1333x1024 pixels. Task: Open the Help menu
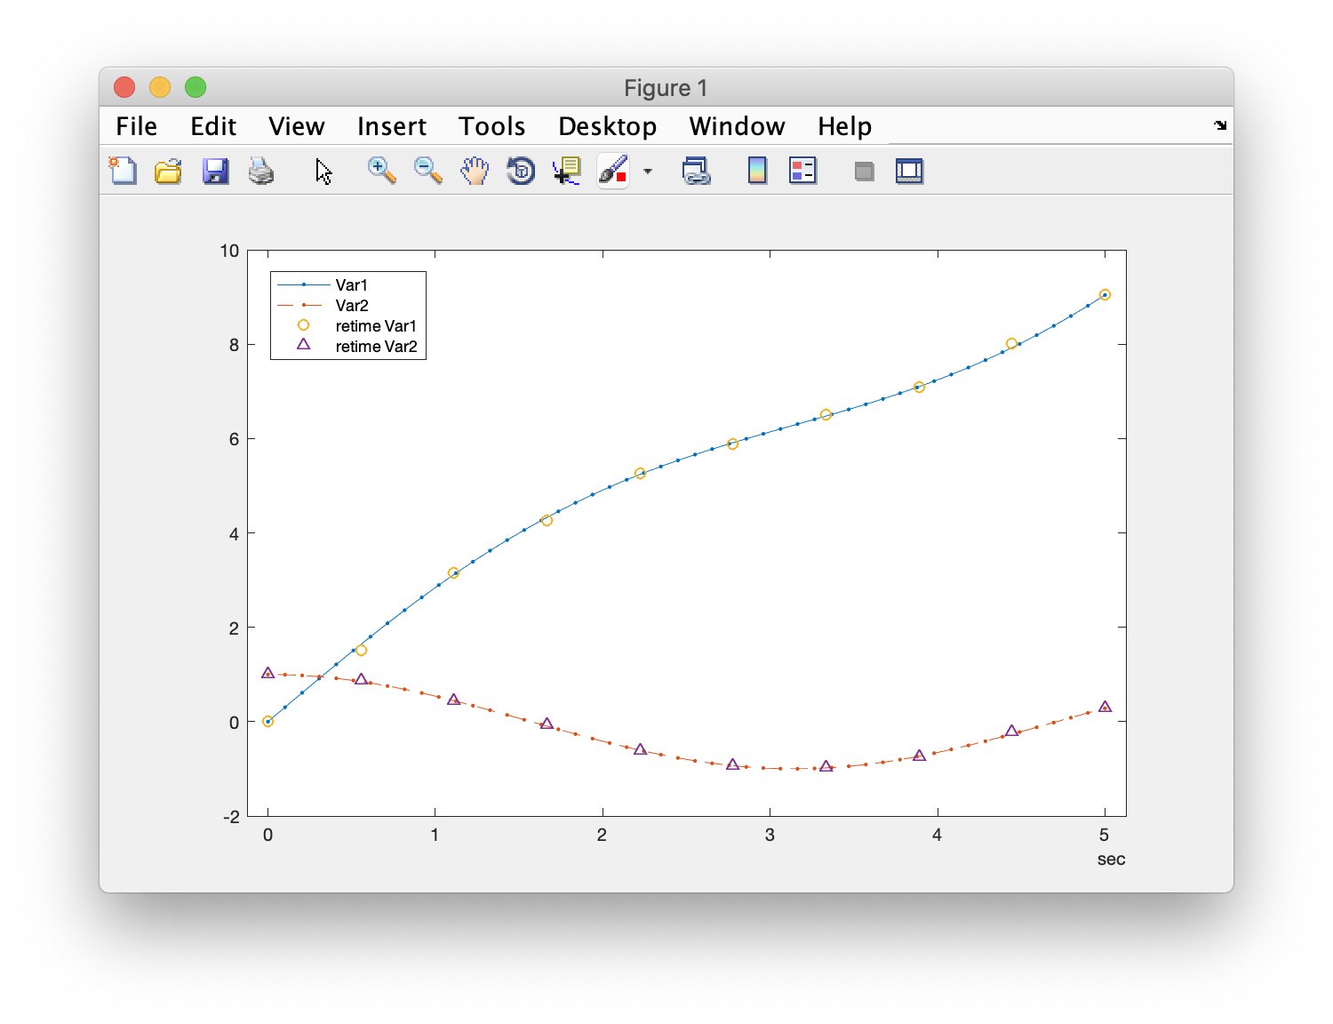click(844, 126)
